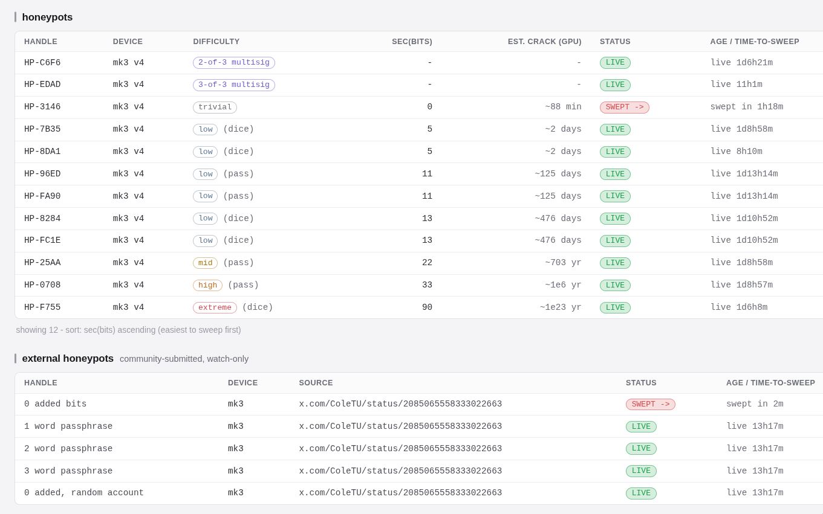Click the "low" badge in the HP-7B35 row
This screenshot has height=514, width=823.
(205, 129)
